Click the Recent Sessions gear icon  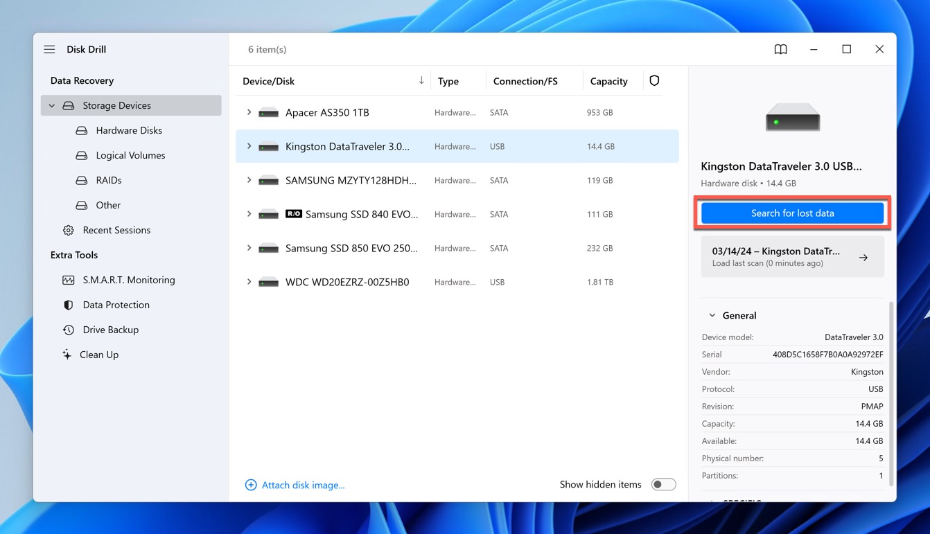pyautogui.click(x=68, y=230)
